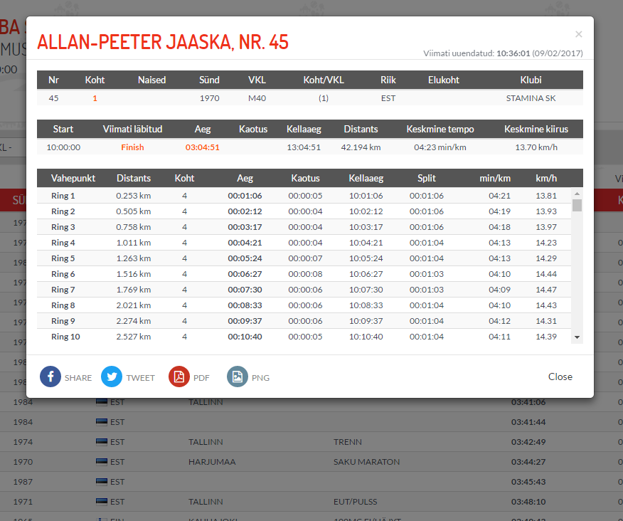Close the dialog with the X icon
623x521 pixels.
578,34
